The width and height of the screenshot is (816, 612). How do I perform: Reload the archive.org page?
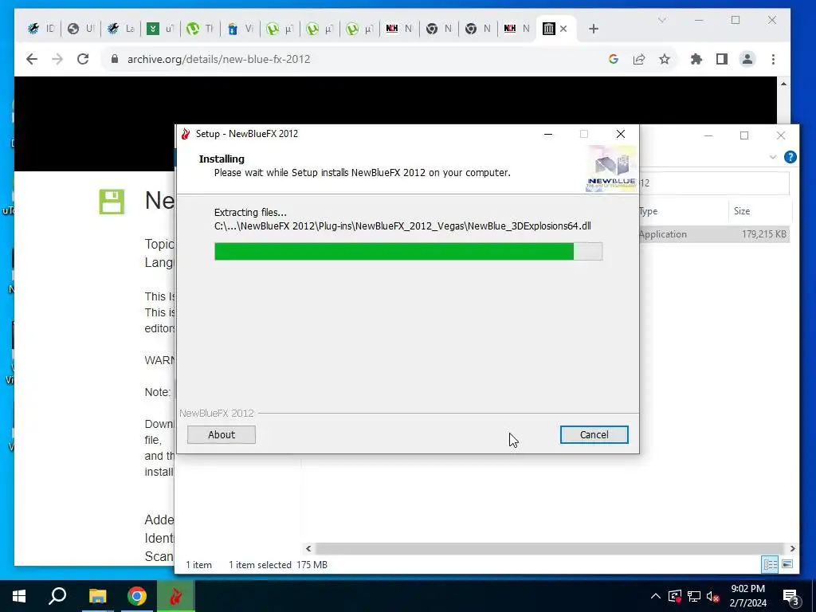83,59
